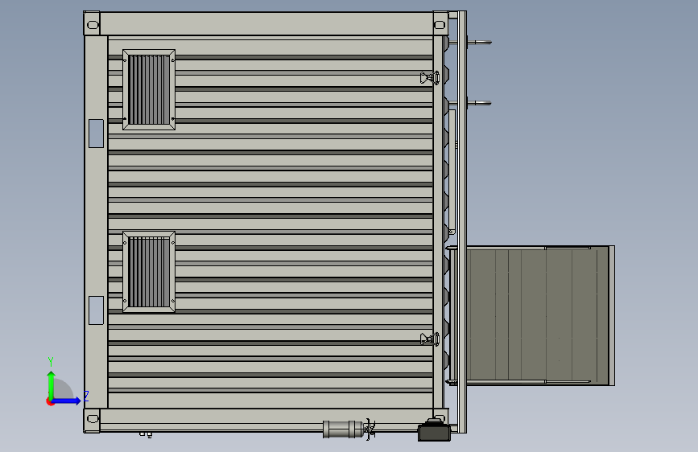This screenshot has width=698, height=452.
Task: Select the second protruding rod on the right
Action: click(479, 103)
